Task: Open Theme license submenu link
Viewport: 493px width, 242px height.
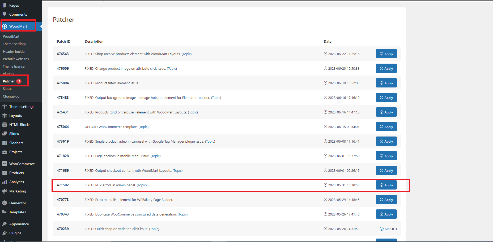Action: tap(14, 66)
